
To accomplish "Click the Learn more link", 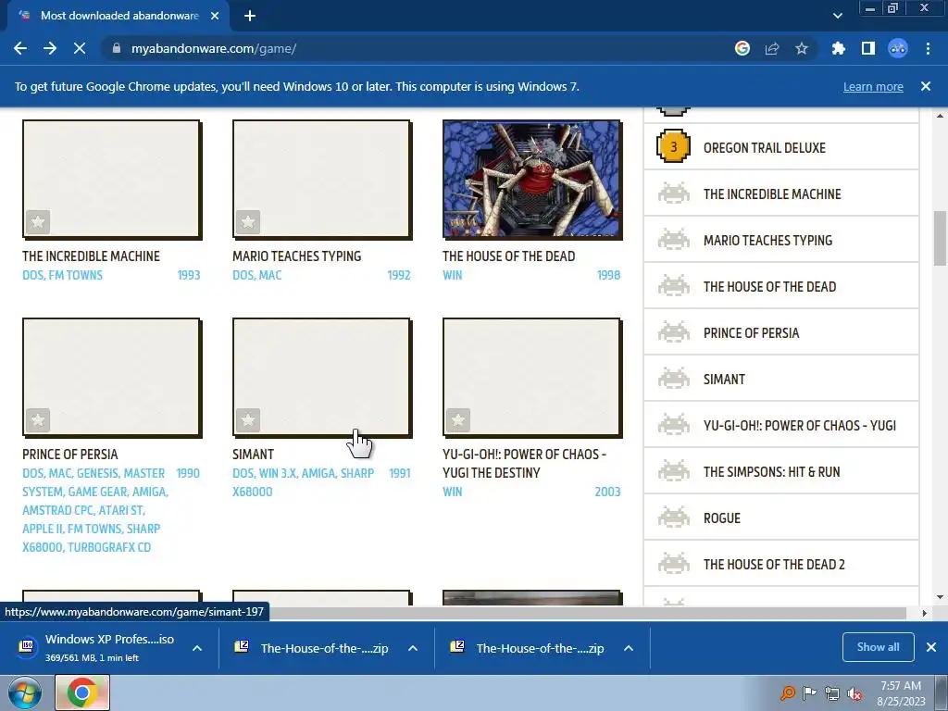I will [873, 86].
